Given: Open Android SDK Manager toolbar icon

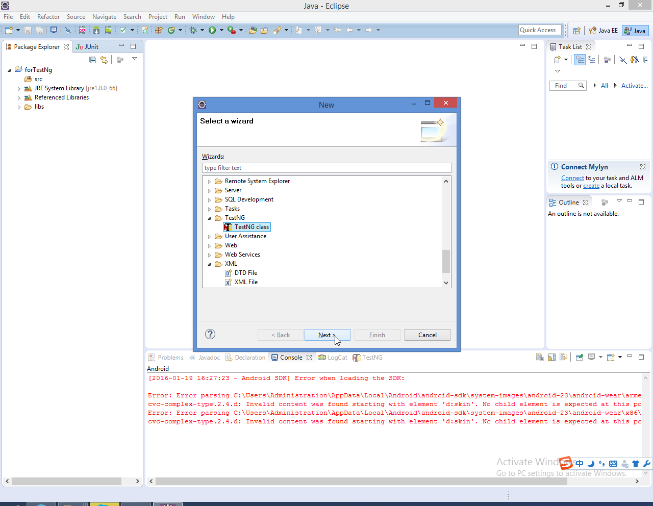Looking at the screenshot, I should [x=96, y=31].
